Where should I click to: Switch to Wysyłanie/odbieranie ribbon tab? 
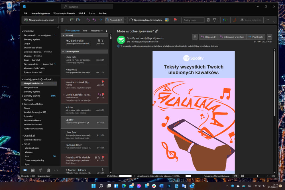pos(64,13)
